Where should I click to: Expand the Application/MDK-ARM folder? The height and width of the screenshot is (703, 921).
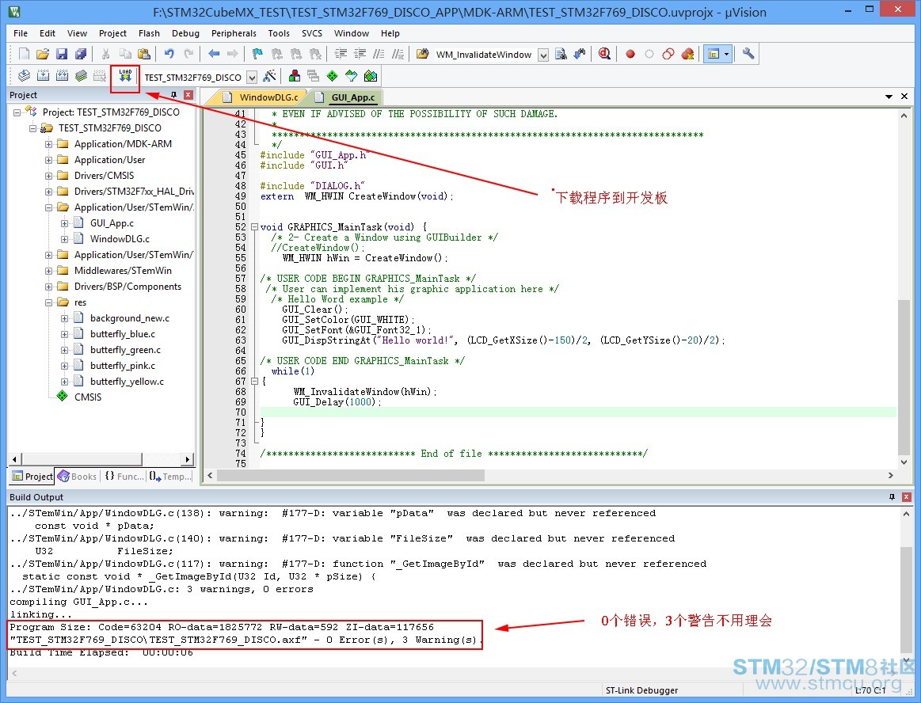(49, 144)
